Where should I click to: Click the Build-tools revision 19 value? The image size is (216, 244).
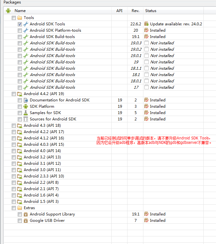136,62
